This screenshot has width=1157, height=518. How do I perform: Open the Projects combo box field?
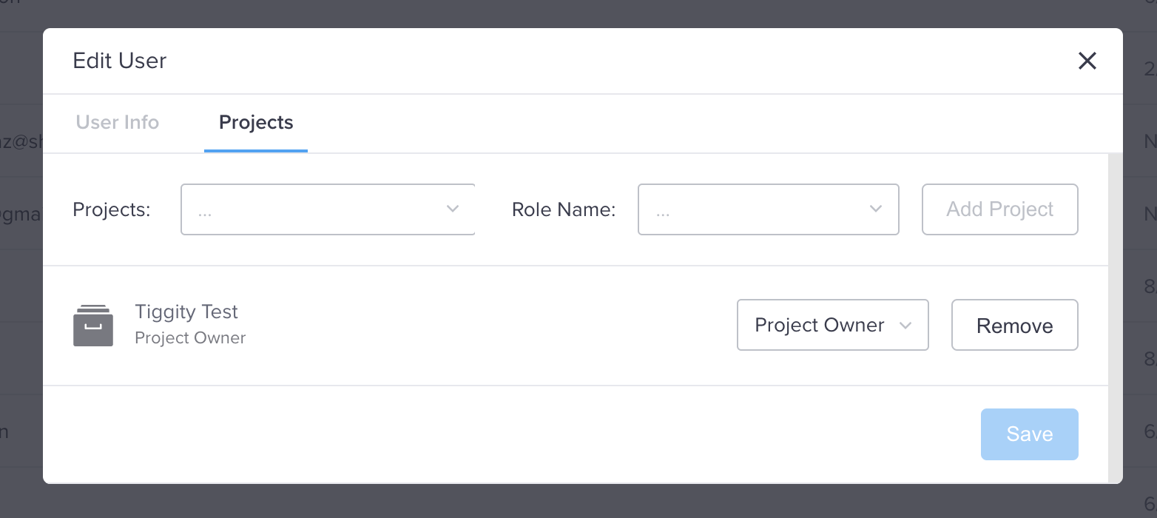(x=328, y=209)
